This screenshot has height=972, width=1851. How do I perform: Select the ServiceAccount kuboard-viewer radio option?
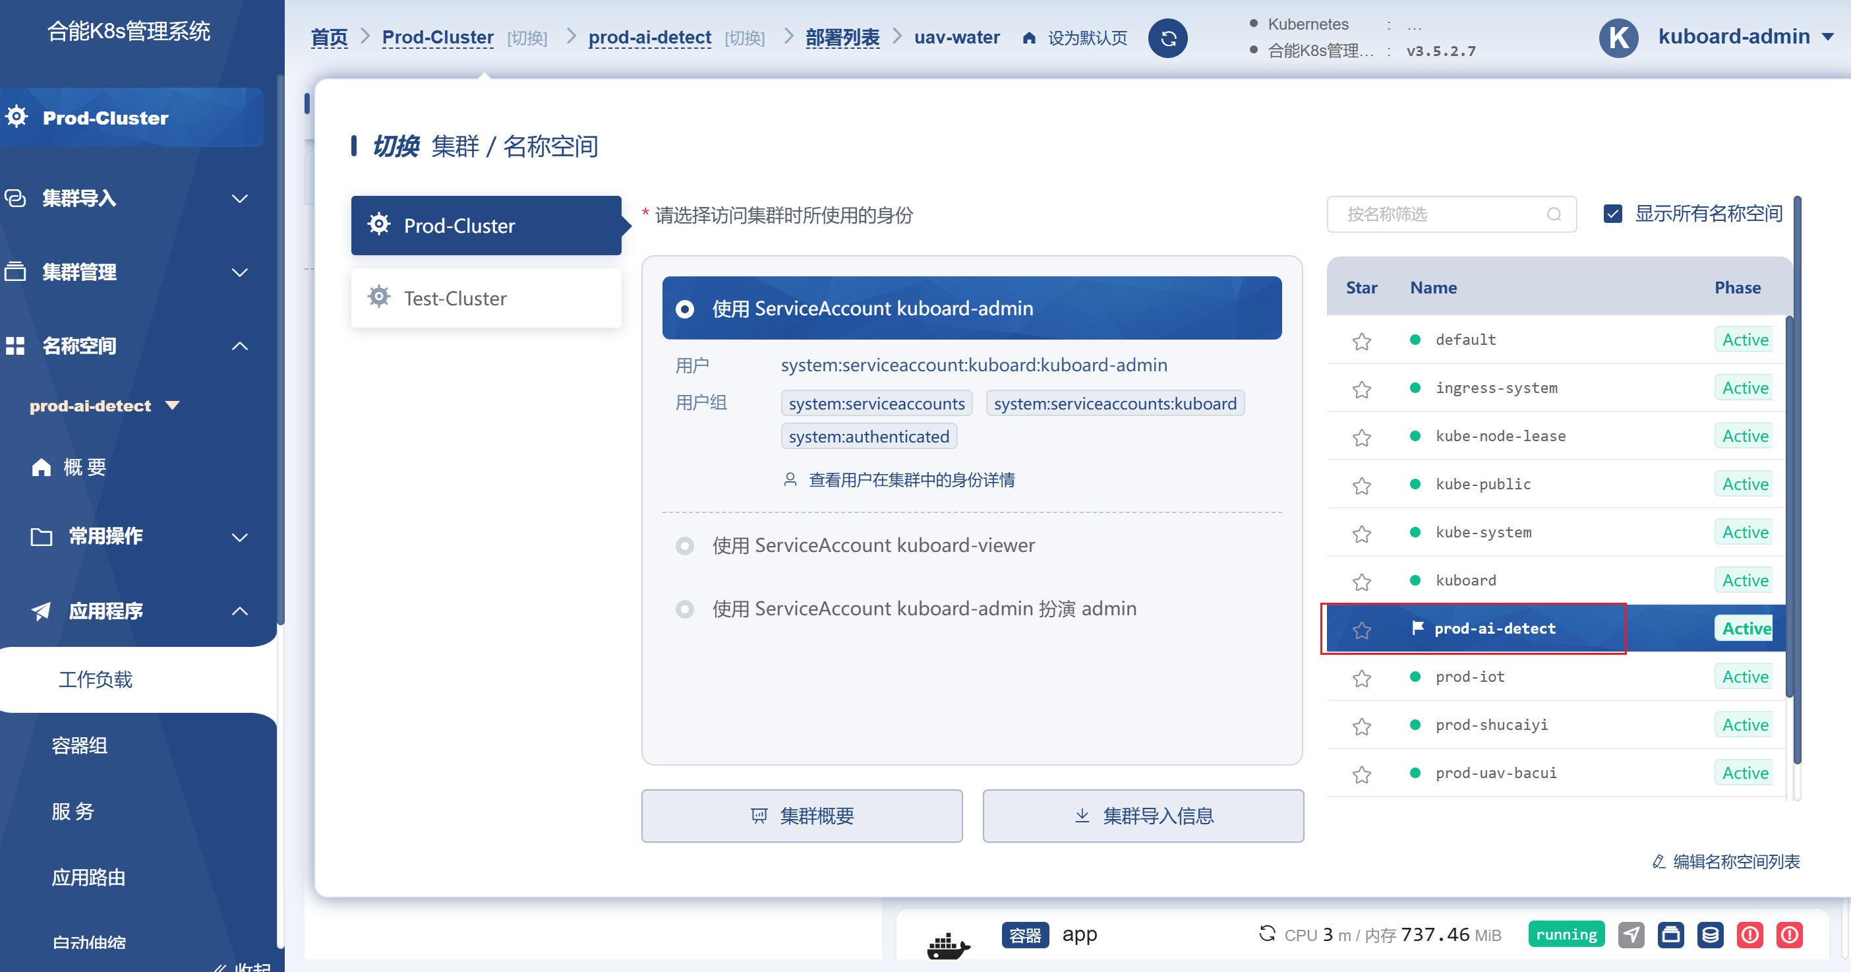[685, 545]
